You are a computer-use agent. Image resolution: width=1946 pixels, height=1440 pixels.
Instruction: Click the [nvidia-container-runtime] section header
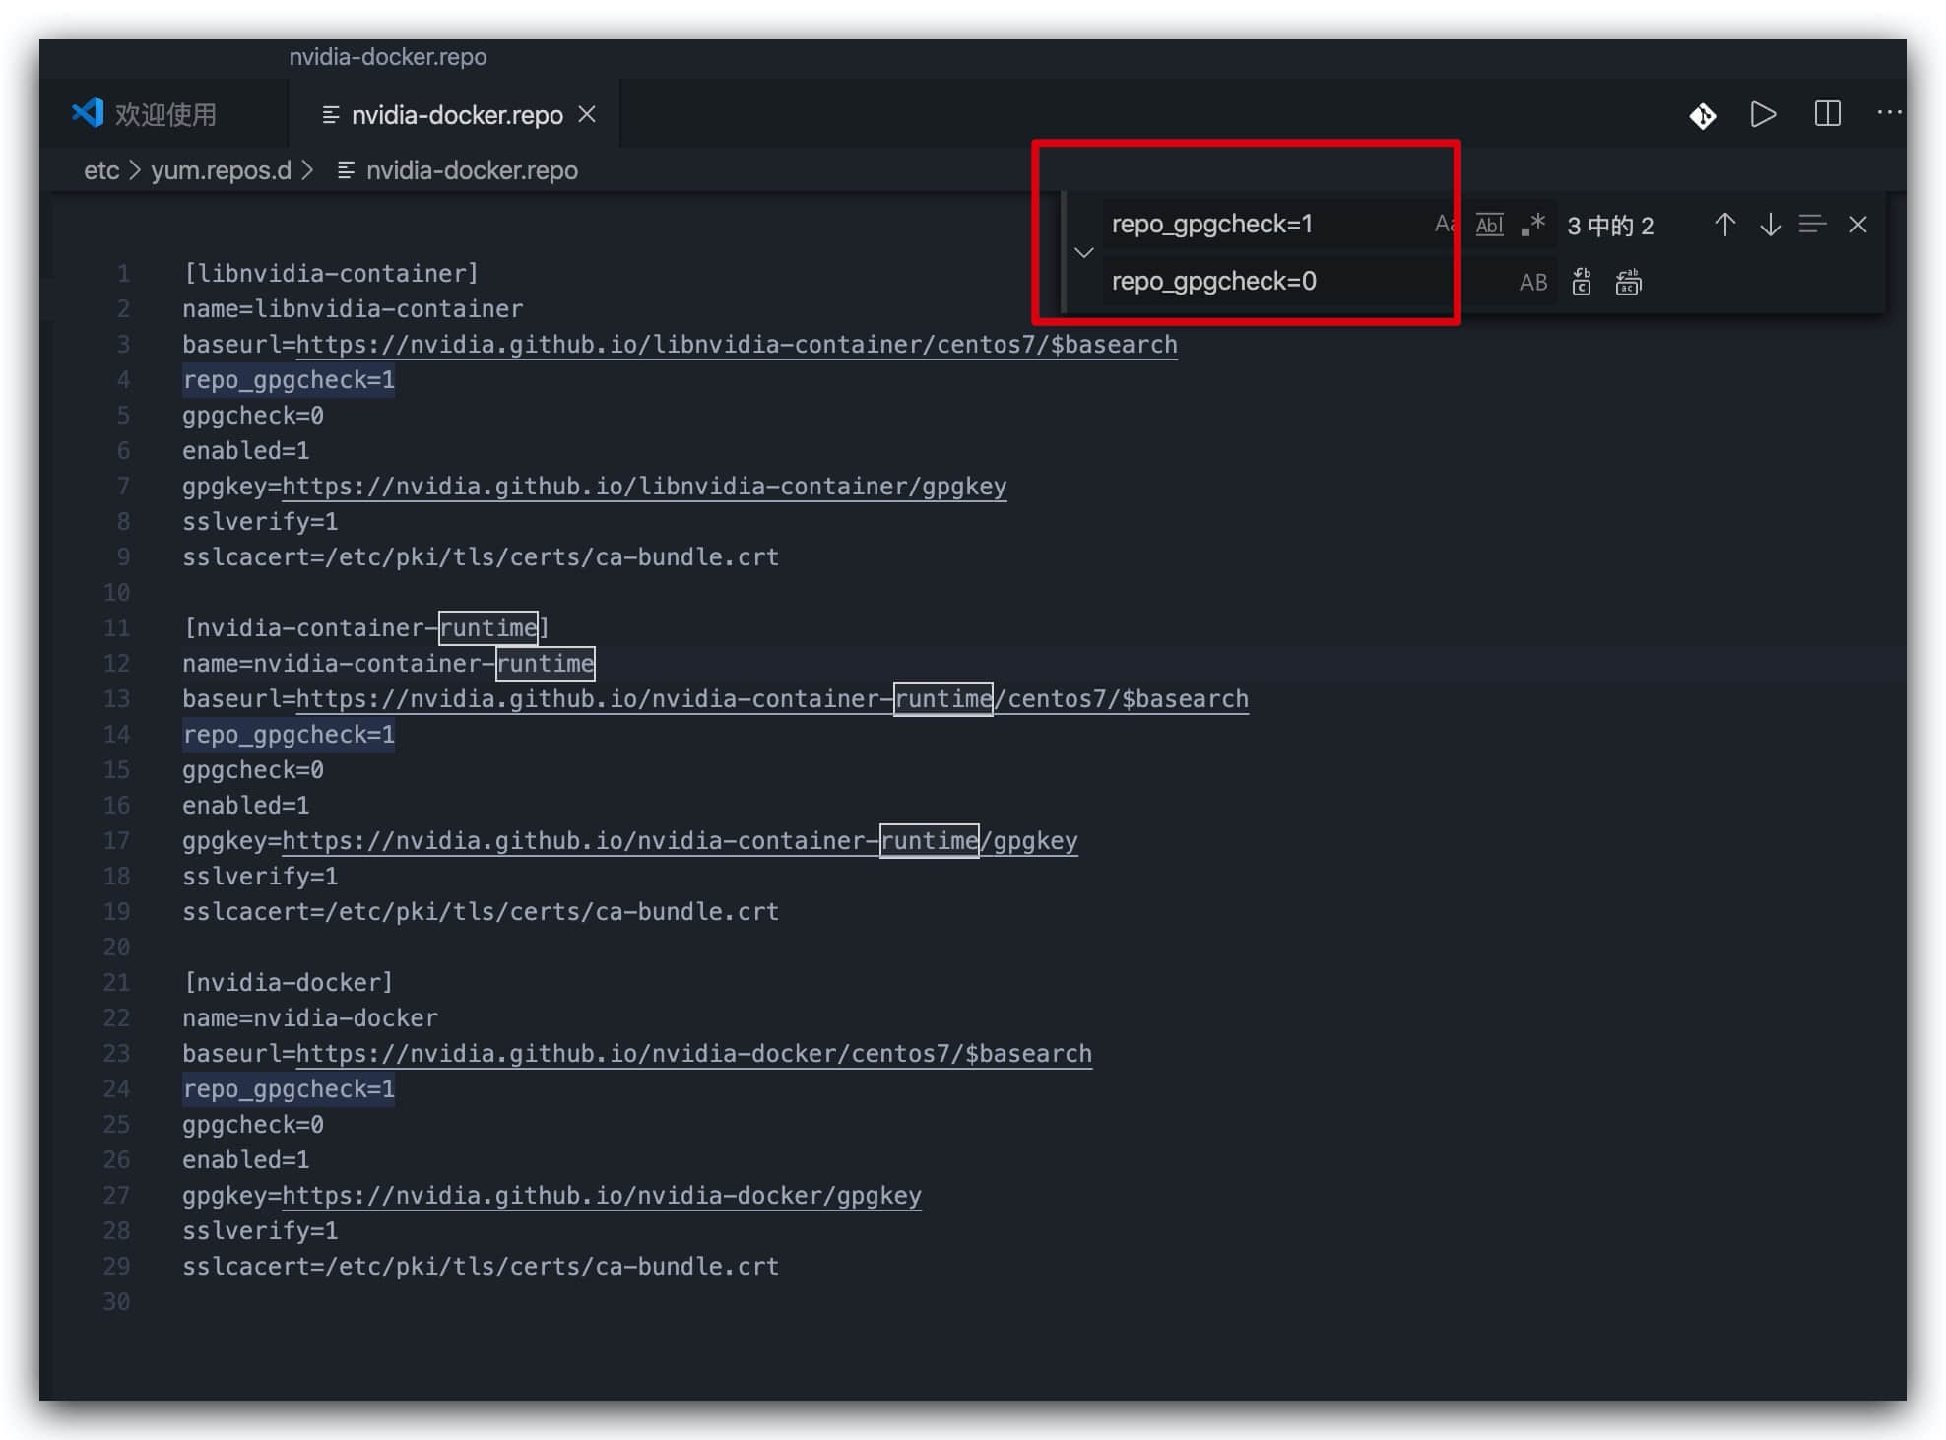[x=366, y=628]
